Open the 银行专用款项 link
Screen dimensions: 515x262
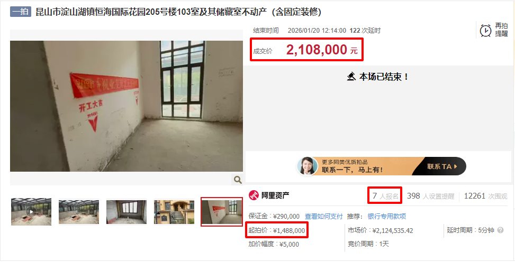(386, 217)
